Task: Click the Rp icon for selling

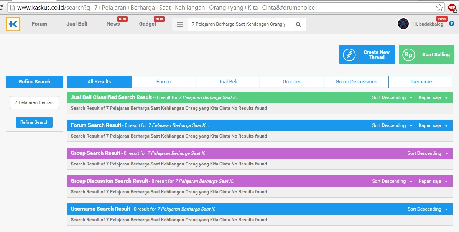Action: pyautogui.click(x=408, y=55)
